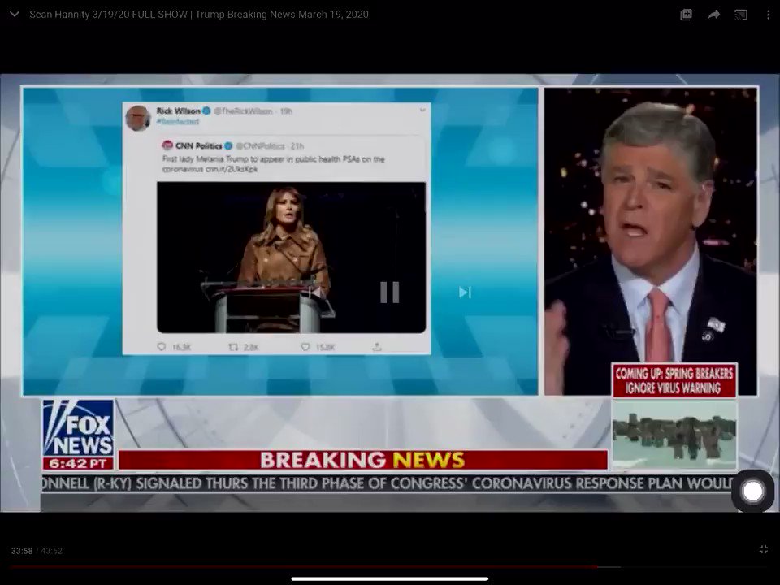
Task: Tap the 33:58 elapsed time label
Action: coord(22,551)
